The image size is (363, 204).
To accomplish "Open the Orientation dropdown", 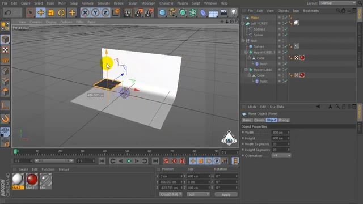I will (x=281, y=155).
